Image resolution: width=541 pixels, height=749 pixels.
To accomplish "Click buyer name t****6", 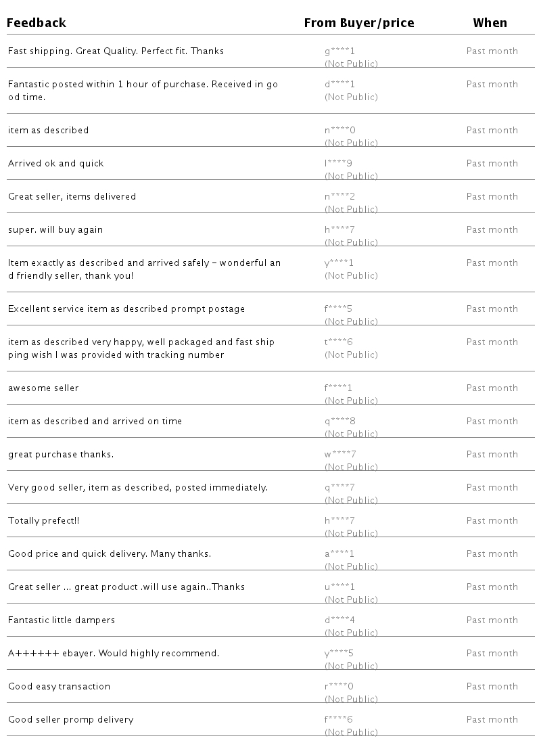I will coord(338,342).
